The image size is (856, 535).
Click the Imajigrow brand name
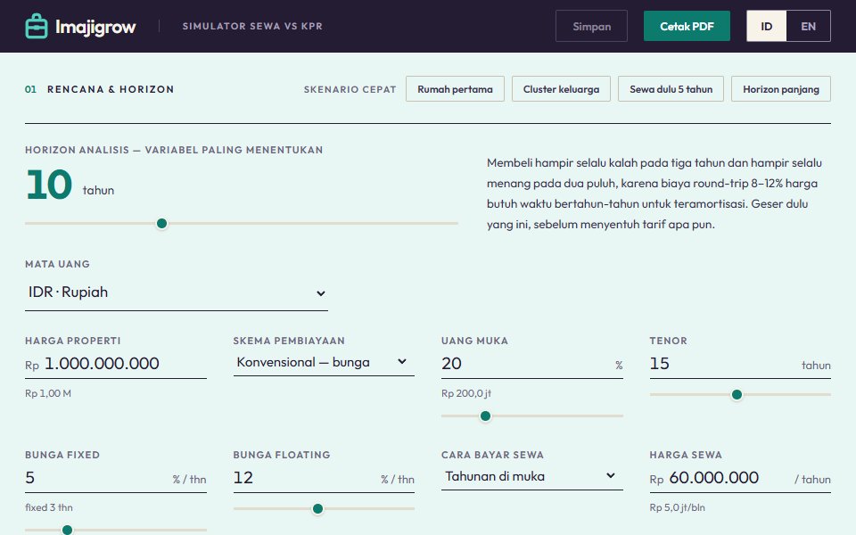coord(95,27)
